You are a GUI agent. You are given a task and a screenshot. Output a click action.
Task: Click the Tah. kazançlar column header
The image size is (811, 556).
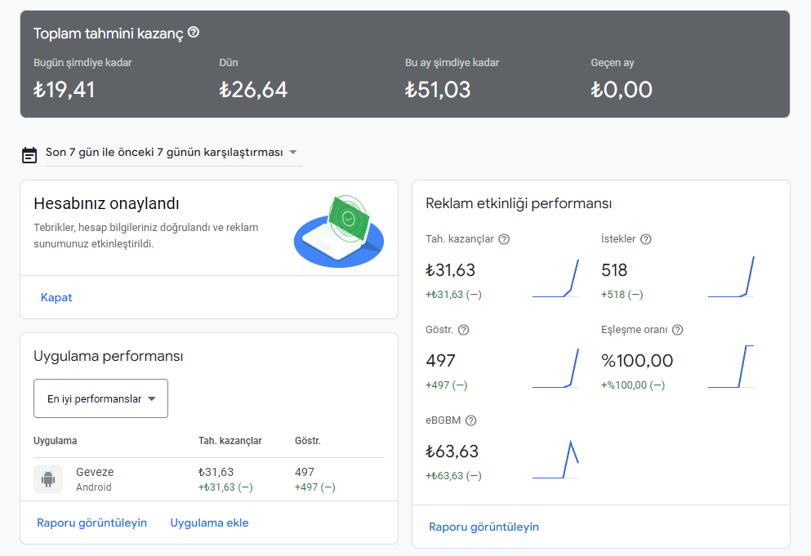pos(229,441)
